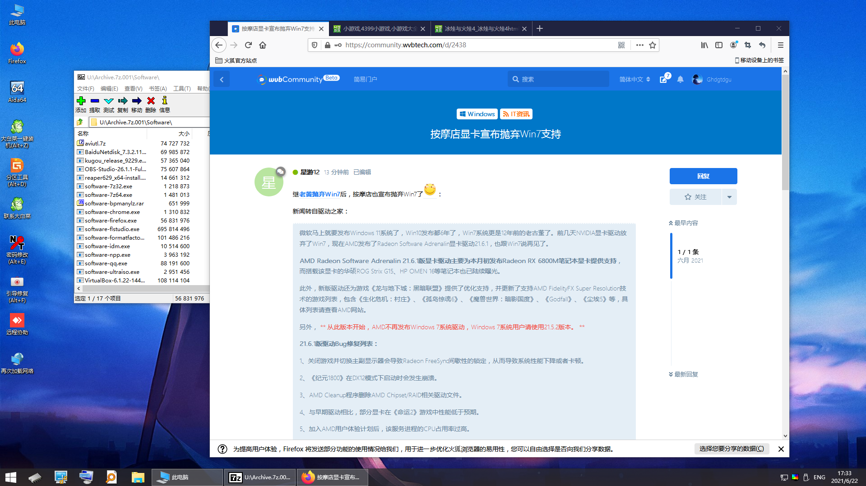Open Windows Start menu
Viewport: 866px width, 486px height.
coord(11,477)
